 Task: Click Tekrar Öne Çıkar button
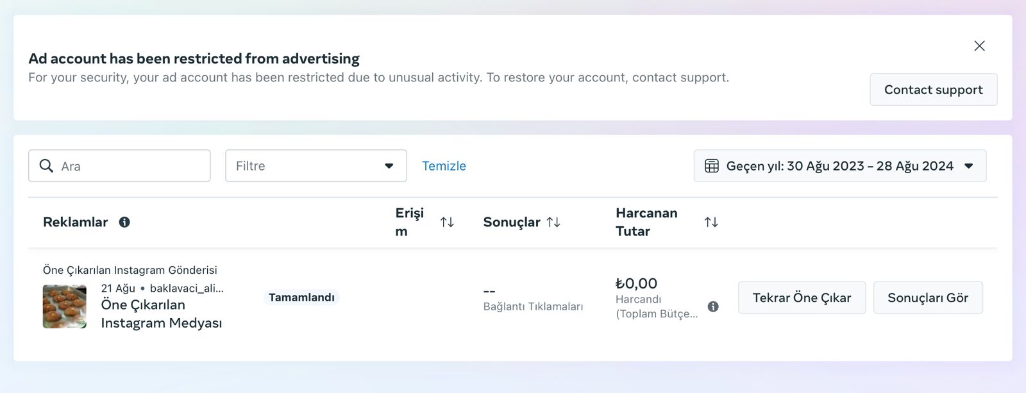[x=802, y=297]
